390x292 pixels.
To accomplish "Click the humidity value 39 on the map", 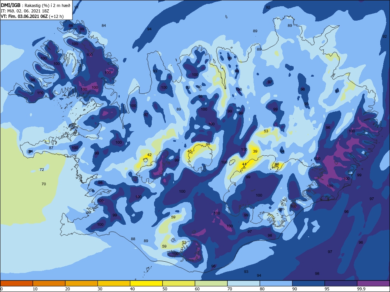I will click(x=255, y=151).
